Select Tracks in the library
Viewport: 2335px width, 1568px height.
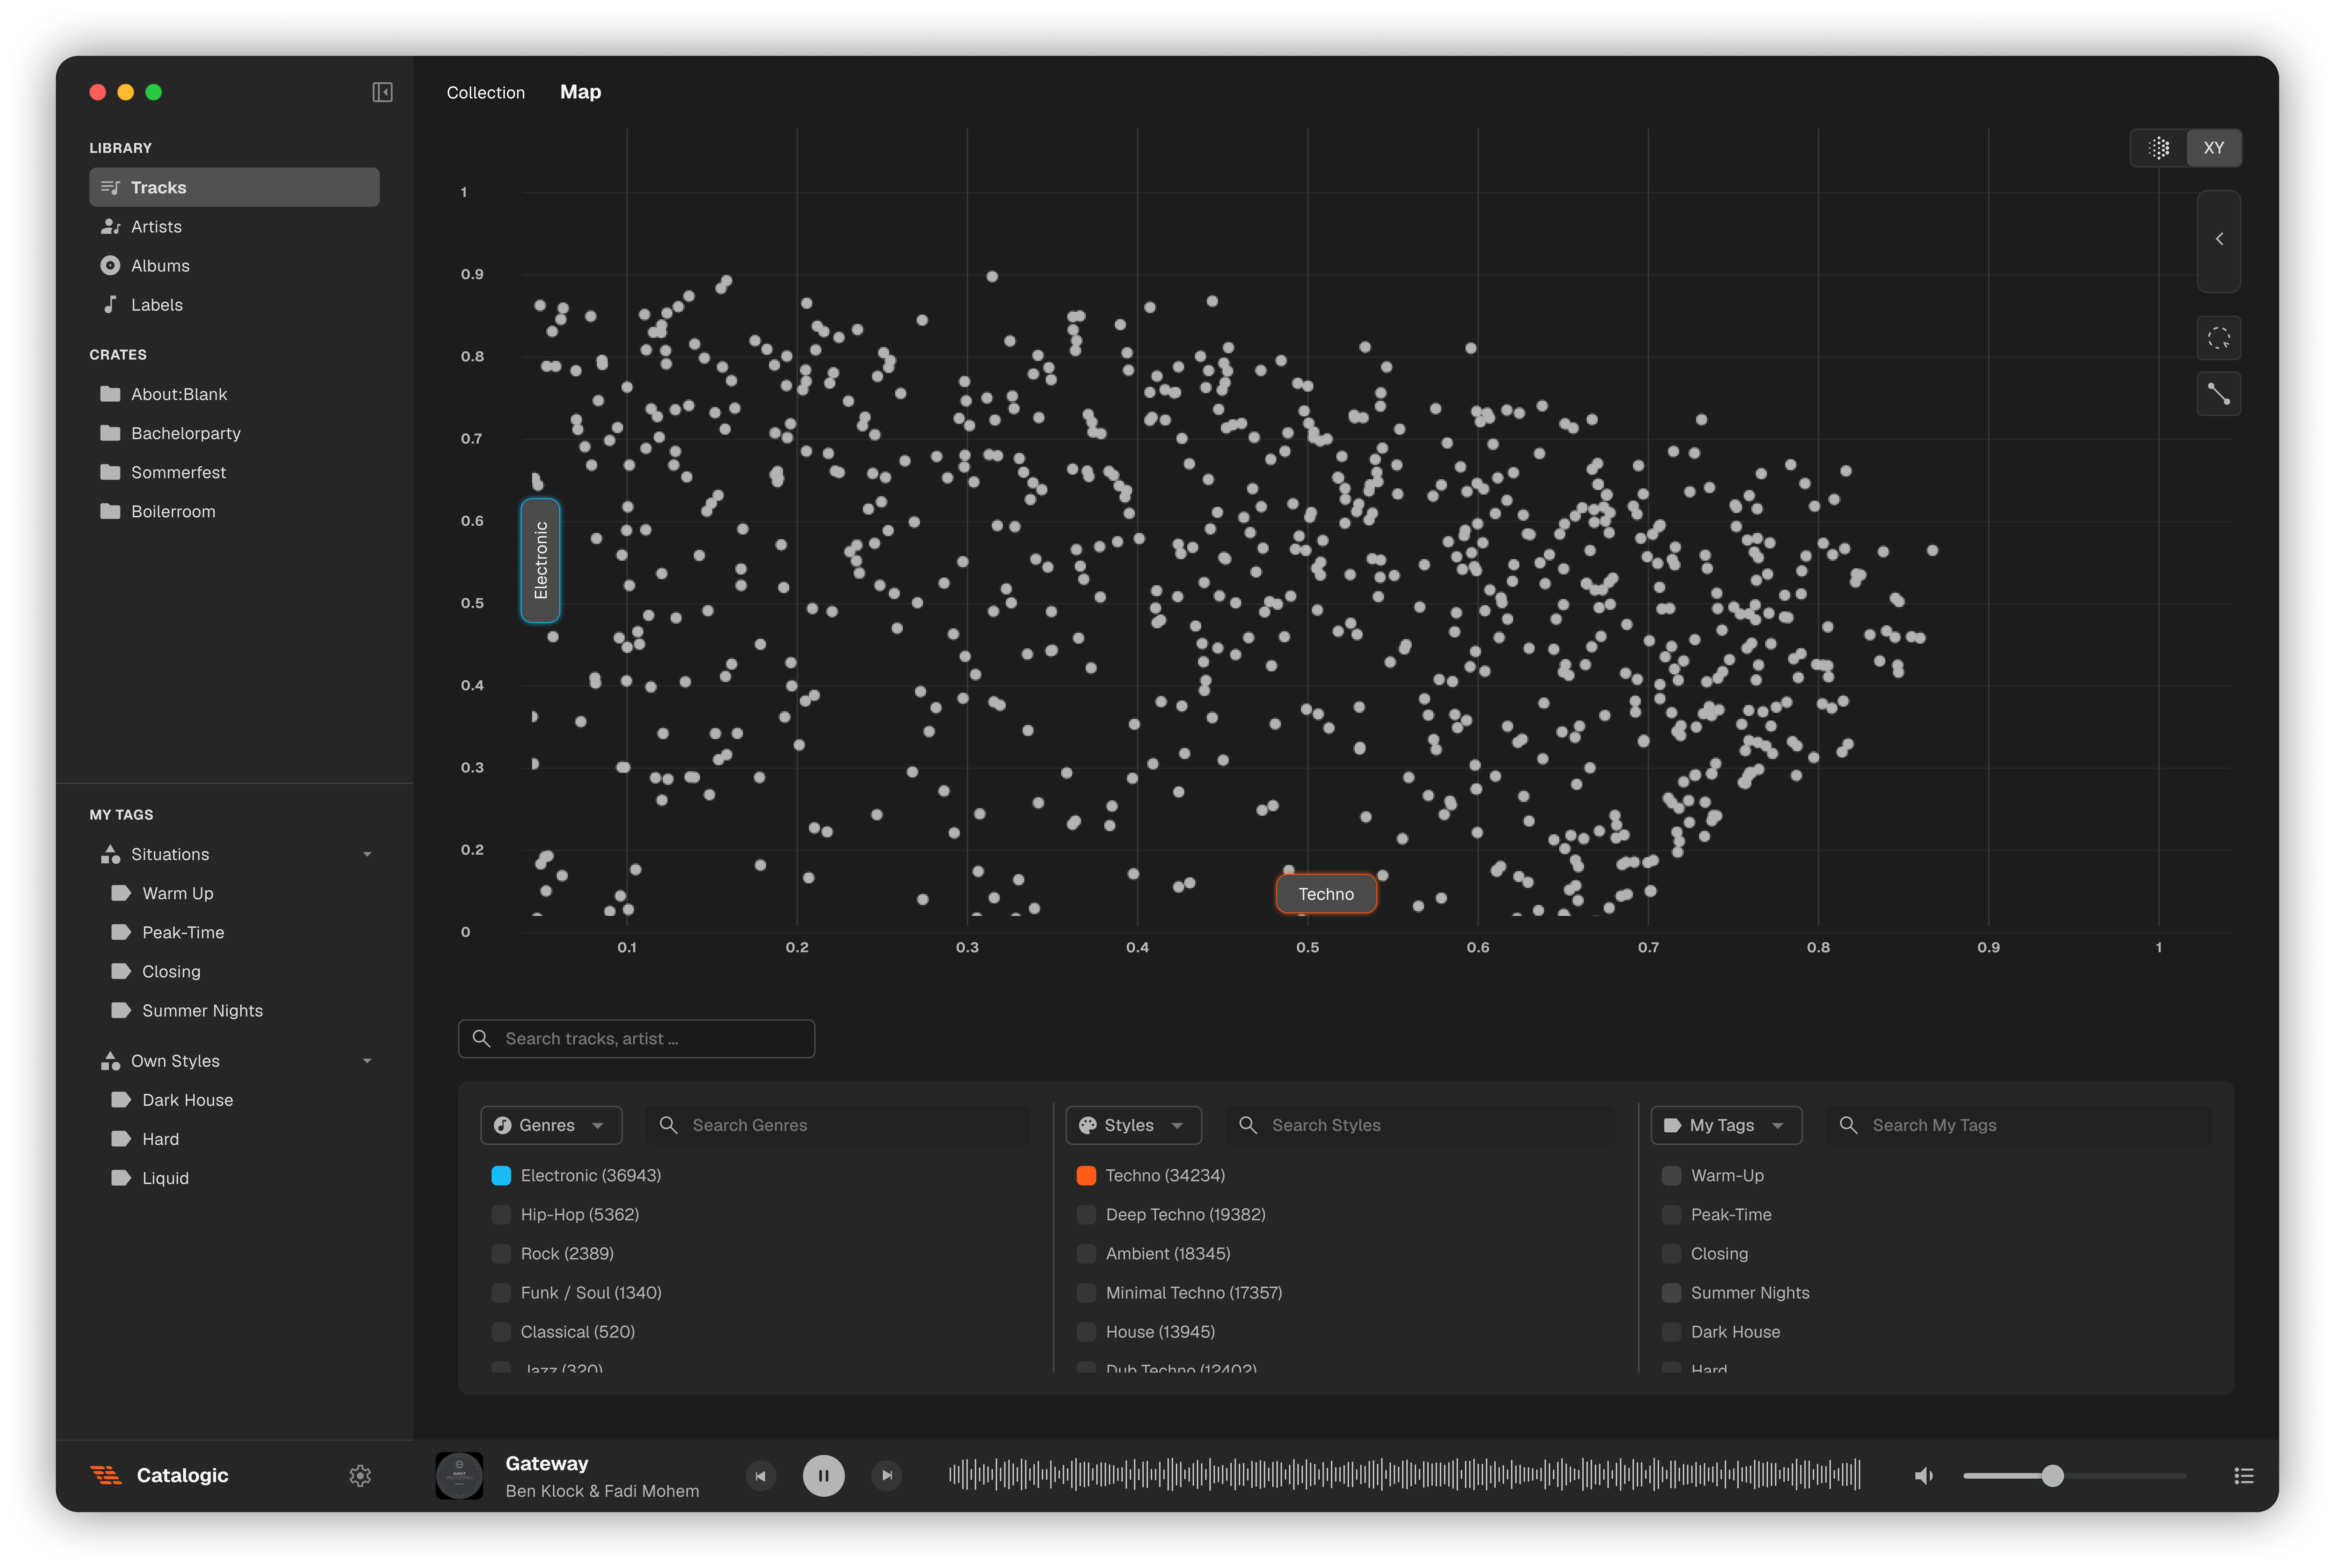[x=234, y=187]
